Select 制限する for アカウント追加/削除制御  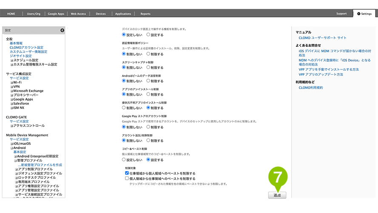point(148,140)
